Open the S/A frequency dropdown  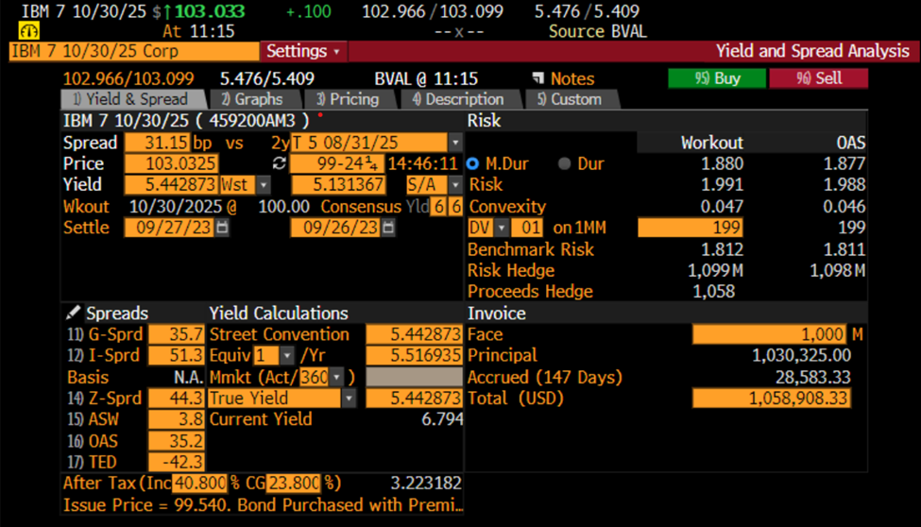click(x=455, y=185)
